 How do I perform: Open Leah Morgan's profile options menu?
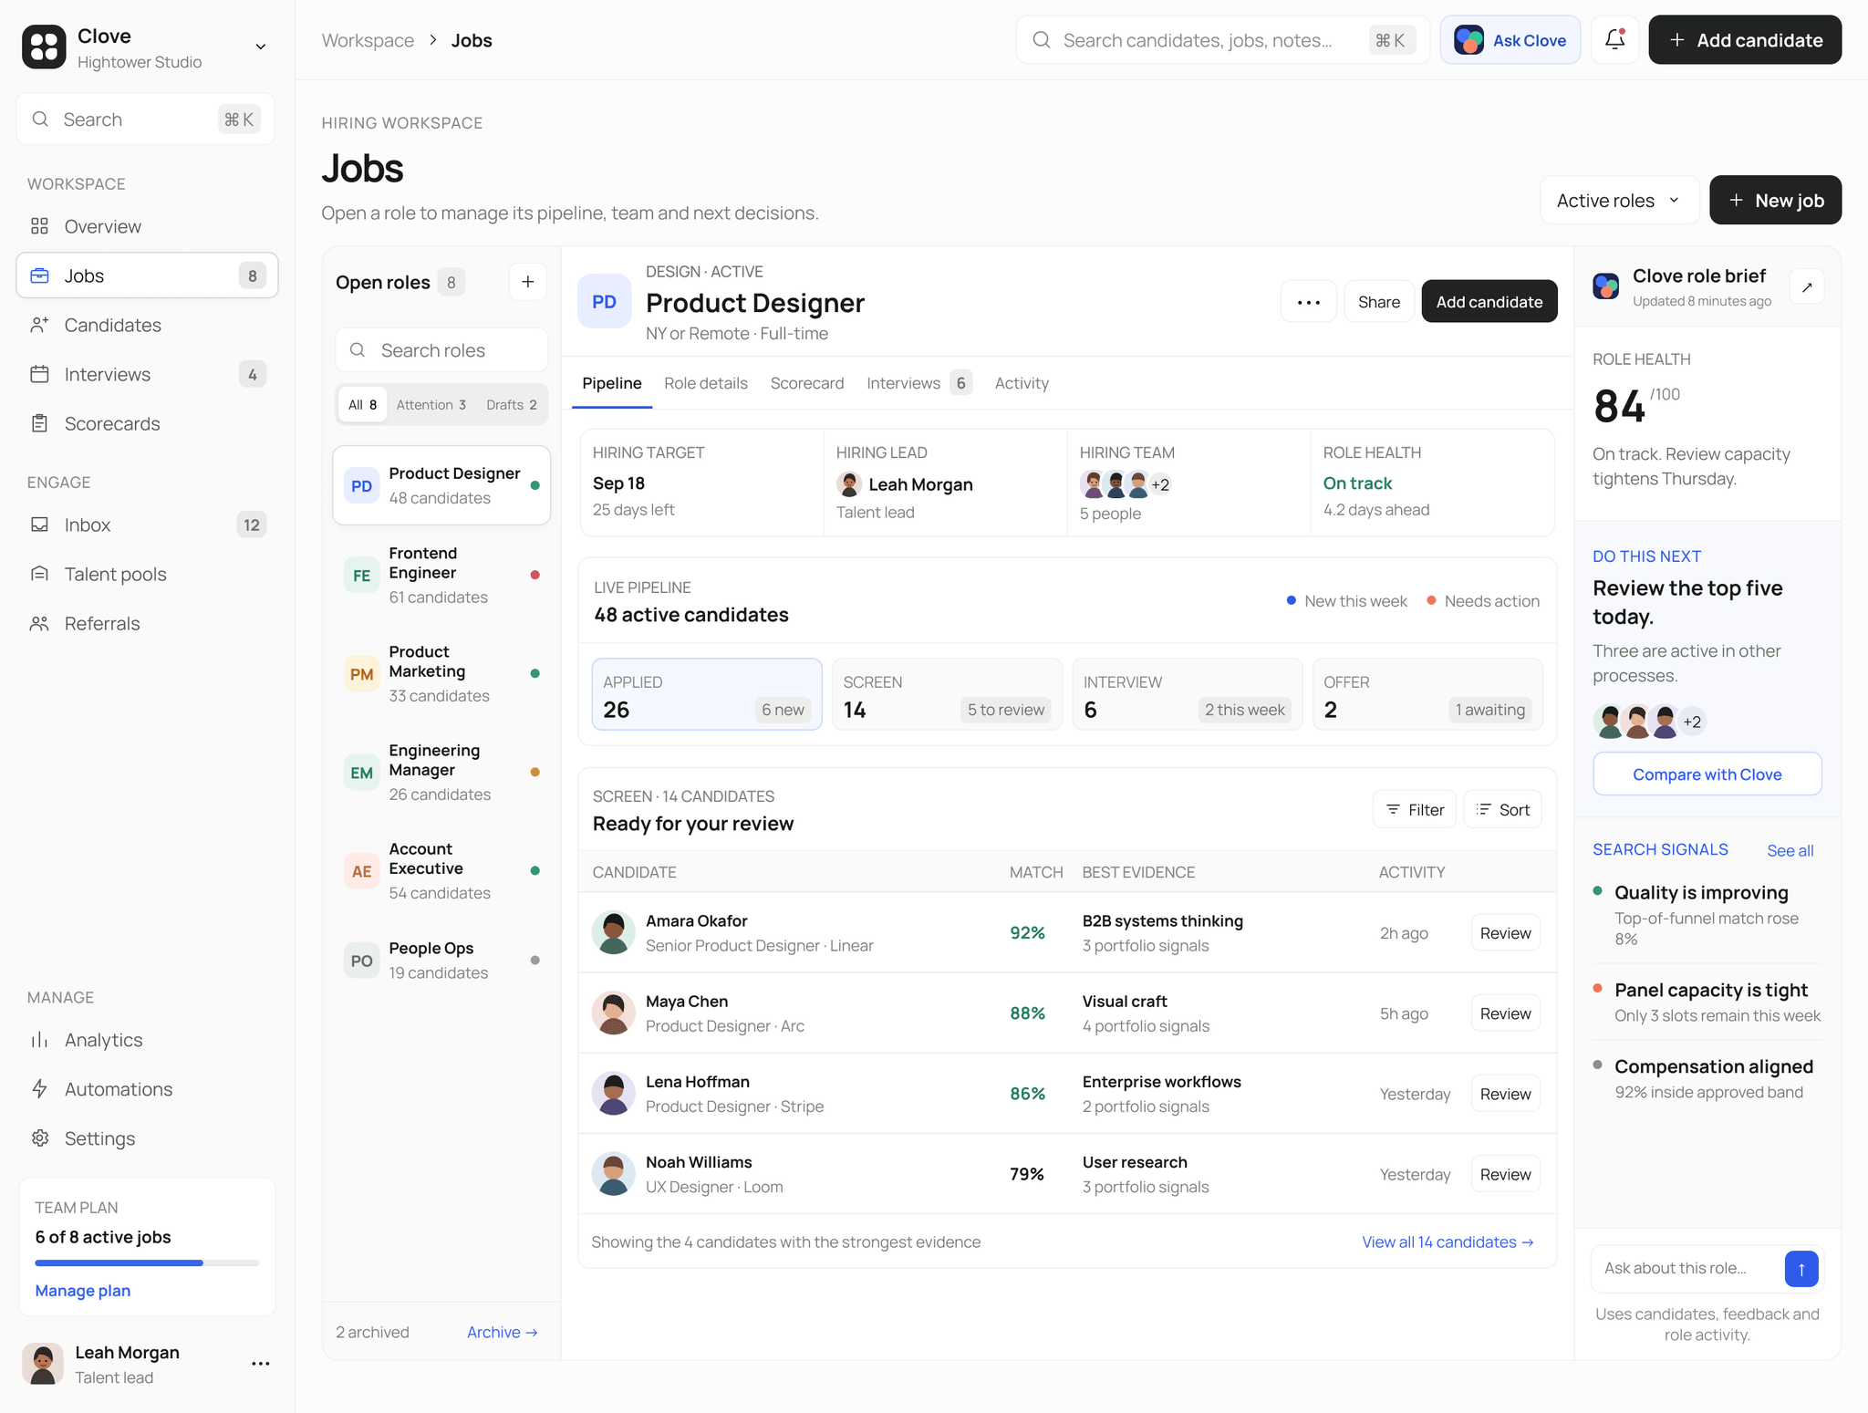tap(261, 1364)
